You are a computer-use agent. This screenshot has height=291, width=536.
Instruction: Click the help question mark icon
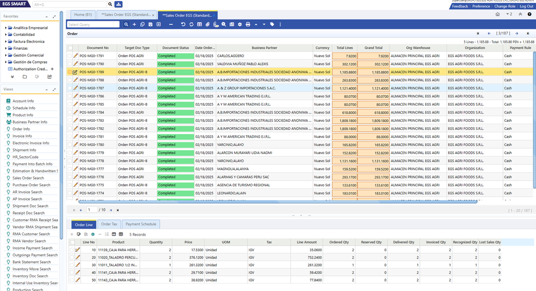[x=530, y=14]
